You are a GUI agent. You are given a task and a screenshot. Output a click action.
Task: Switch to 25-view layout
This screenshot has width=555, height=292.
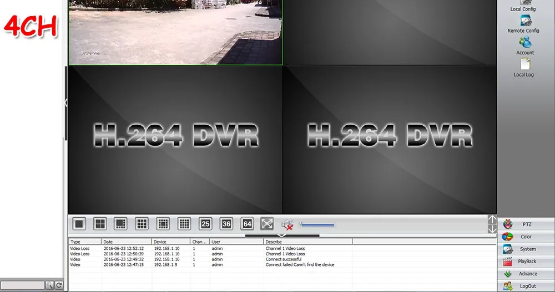[205, 224]
